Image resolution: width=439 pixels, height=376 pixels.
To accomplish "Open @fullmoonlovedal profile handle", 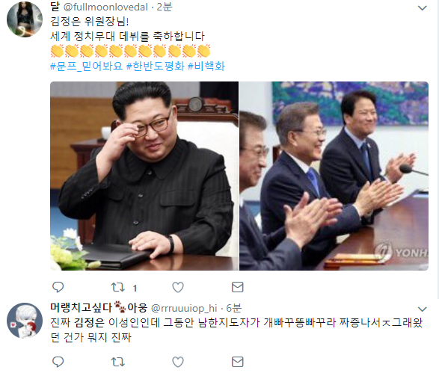I will tap(105, 7).
